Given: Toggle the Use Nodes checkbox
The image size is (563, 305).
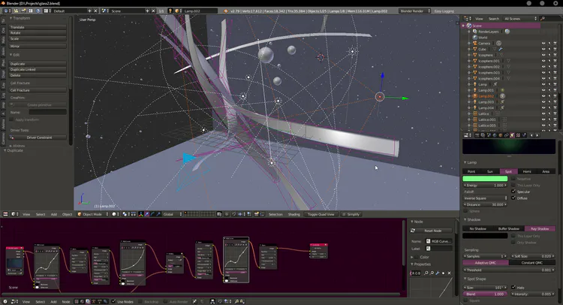Looking at the screenshot, I should [x=113, y=301].
